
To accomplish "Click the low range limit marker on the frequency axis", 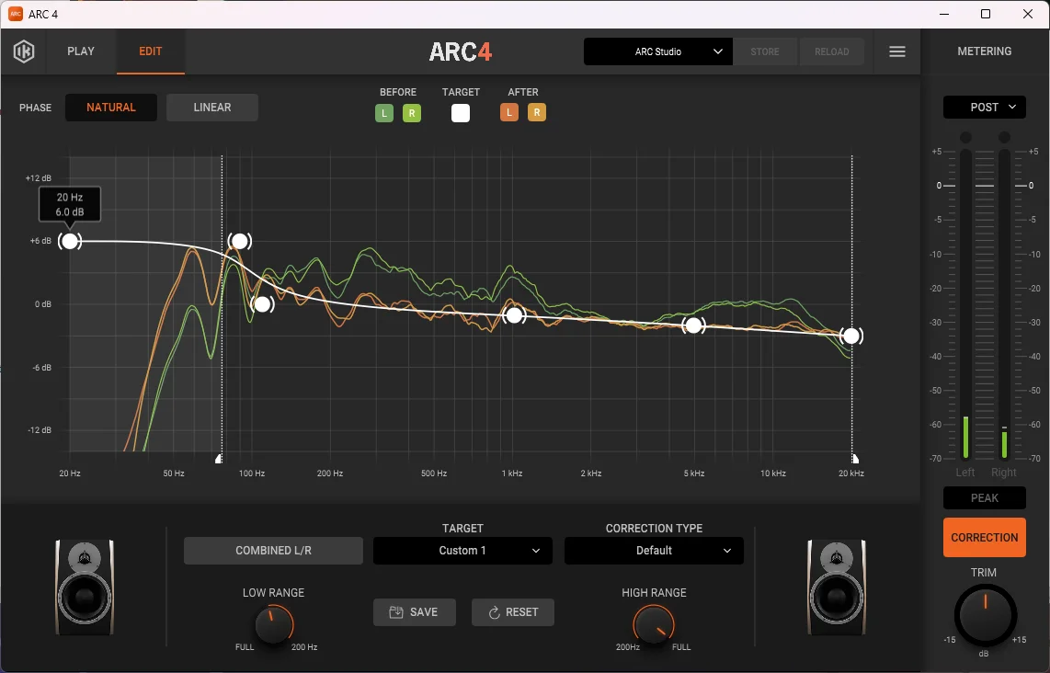I will tap(219, 459).
